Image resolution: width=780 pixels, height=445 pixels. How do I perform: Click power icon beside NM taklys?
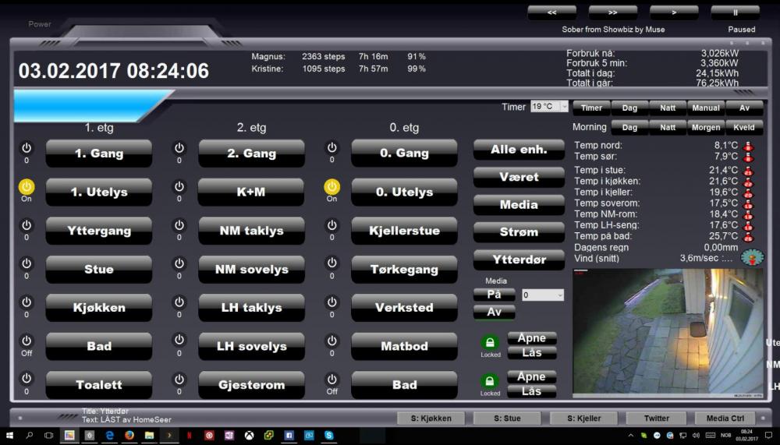pos(179,225)
